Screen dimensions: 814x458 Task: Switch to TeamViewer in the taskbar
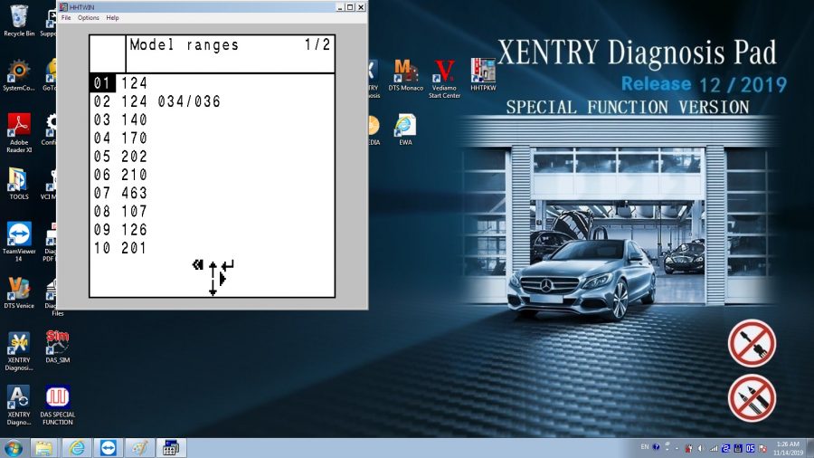[x=108, y=448]
